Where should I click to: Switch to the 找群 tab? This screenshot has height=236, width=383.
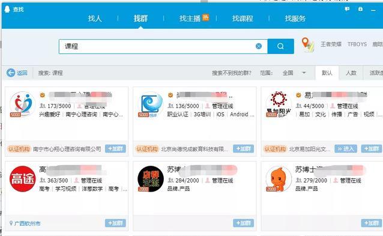click(140, 19)
